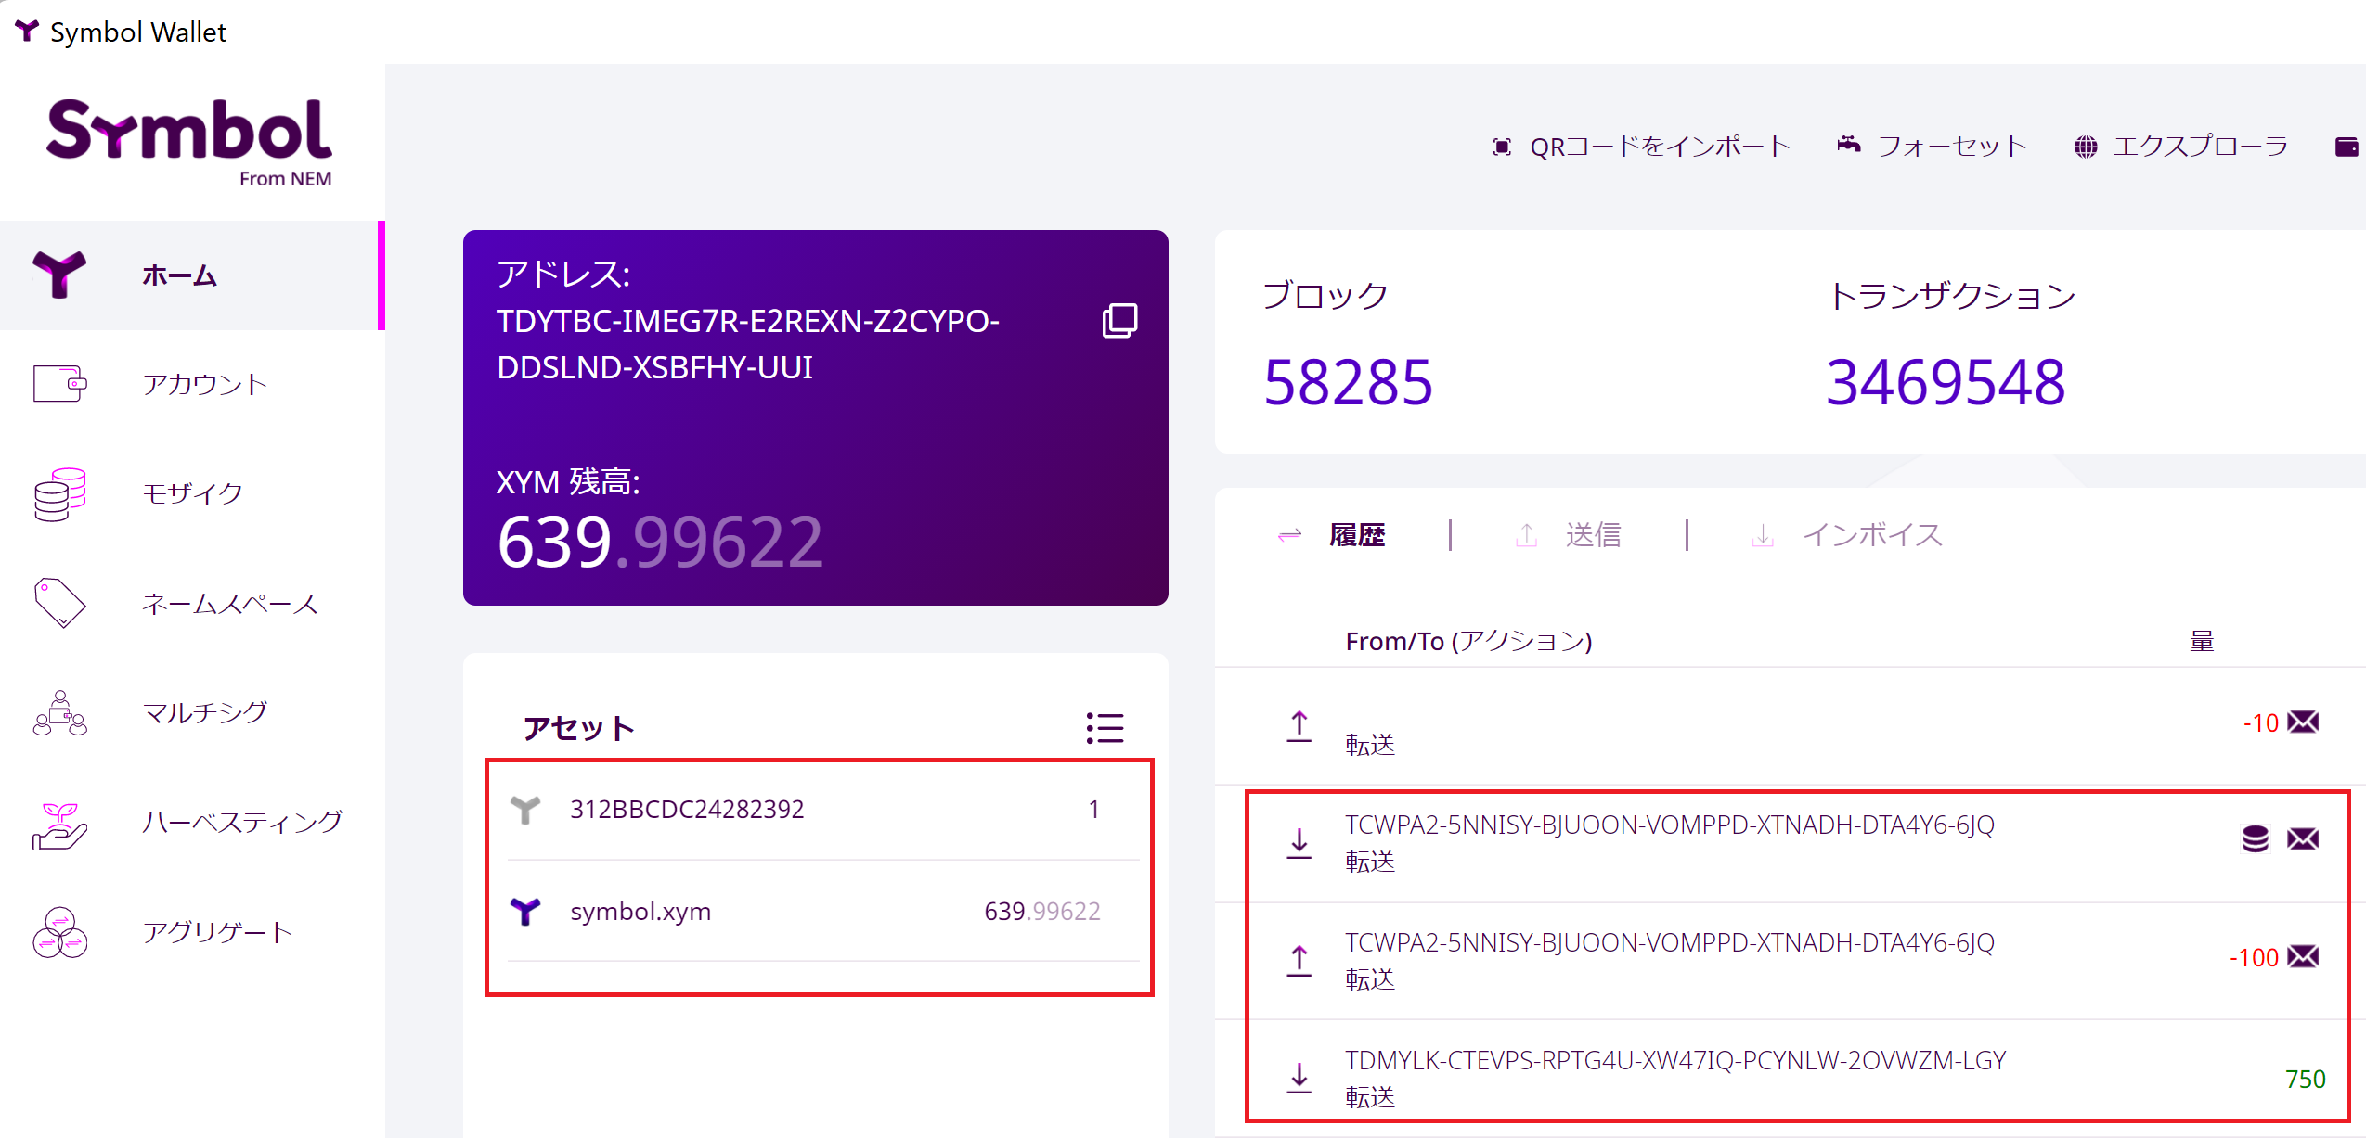Click the wallet icon at top right
2366x1138 pixels.
(2346, 147)
